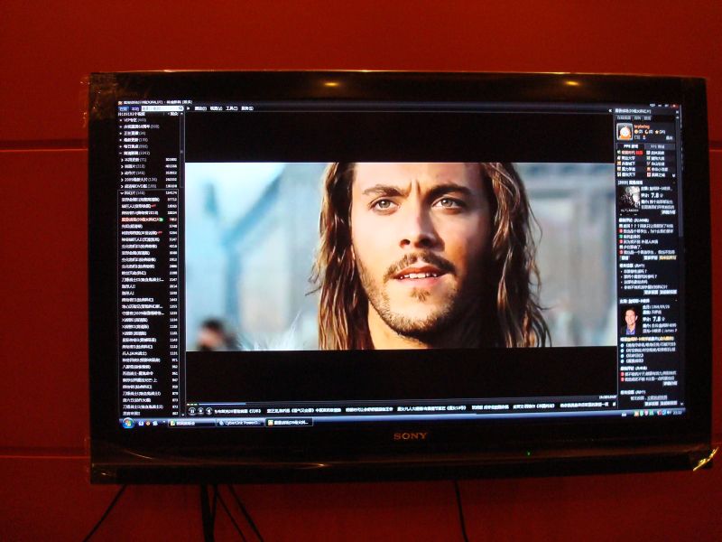Screen dimensions: 722x542
Task: Open the 视图(V) menu
Action: click(216, 108)
